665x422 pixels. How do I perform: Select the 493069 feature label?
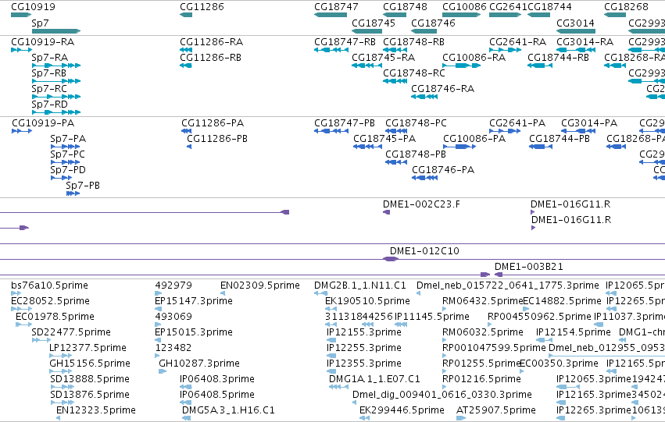[x=173, y=317]
